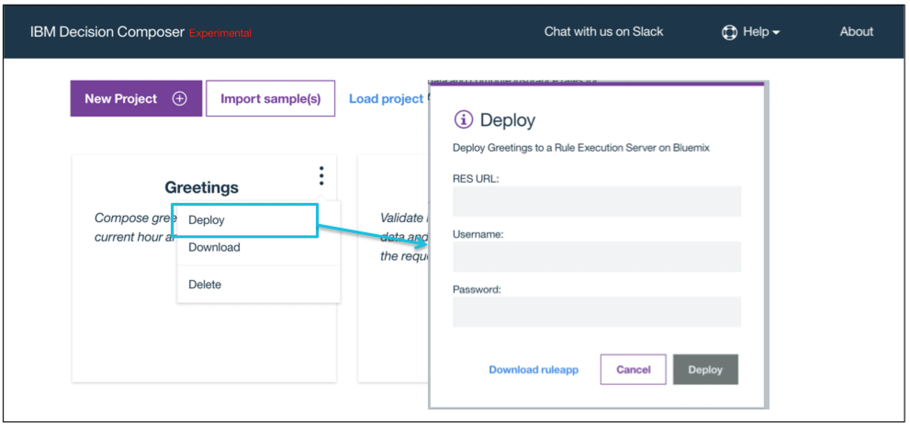Choose Download in the Greetings menu
Image resolution: width=910 pixels, height=426 pixels.
(214, 247)
